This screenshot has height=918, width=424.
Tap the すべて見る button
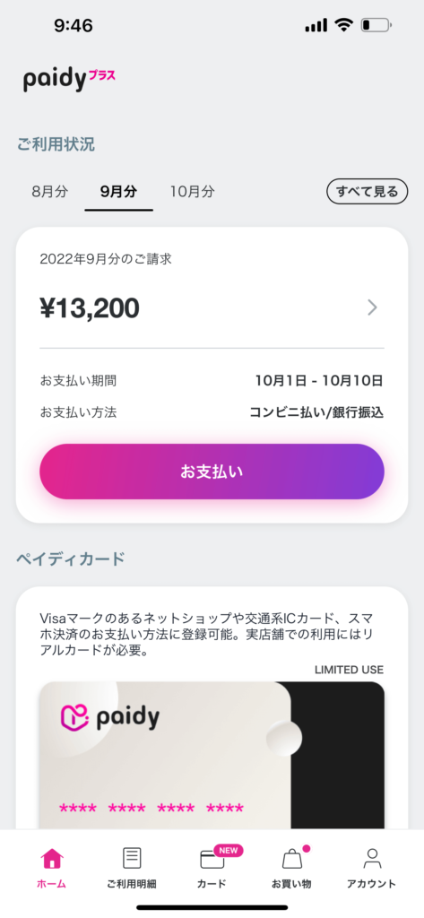coord(367,192)
